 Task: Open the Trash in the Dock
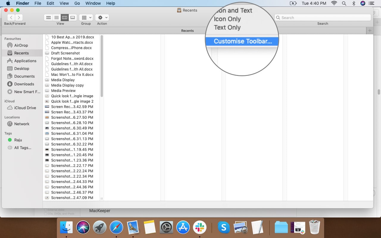click(315, 227)
